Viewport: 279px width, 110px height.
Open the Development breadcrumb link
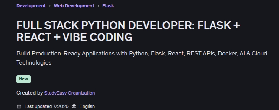[31, 6]
